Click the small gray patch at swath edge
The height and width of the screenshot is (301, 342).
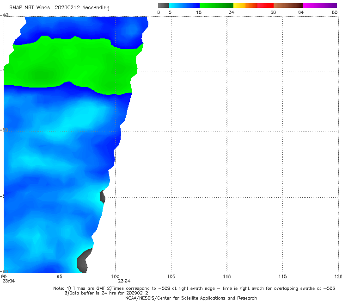103,197
